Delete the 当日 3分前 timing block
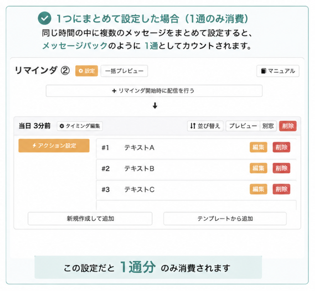The height and width of the screenshot is (291, 315). click(x=288, y=126)
